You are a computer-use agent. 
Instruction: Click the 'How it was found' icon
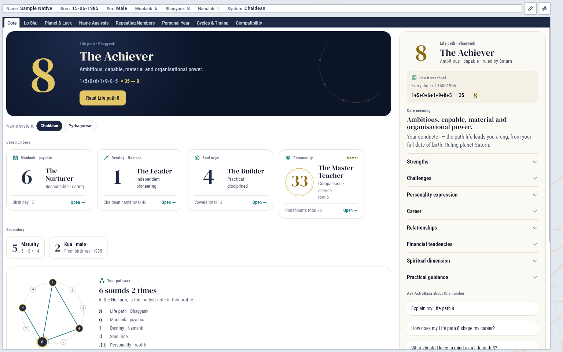click(414, 78)
